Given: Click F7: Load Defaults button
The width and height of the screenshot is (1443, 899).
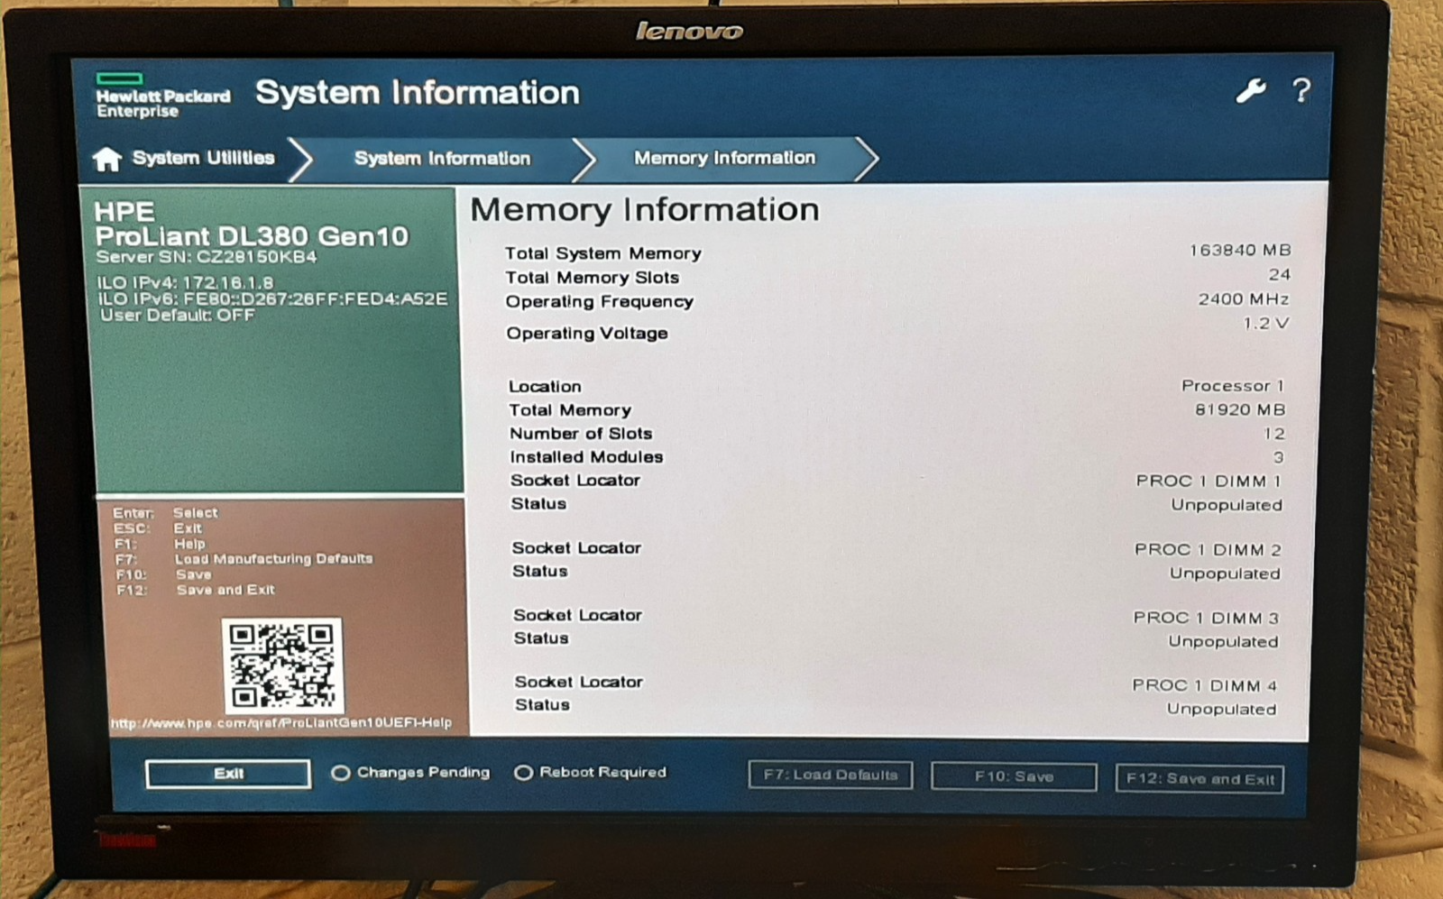Looking at the screenshot, I should (x=831, y=775).
